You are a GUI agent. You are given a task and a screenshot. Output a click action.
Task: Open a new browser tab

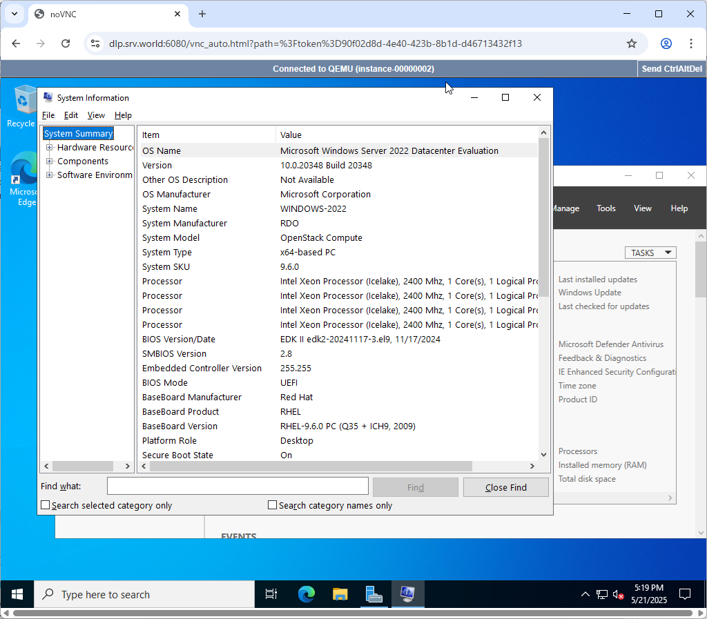pos(202,14)
